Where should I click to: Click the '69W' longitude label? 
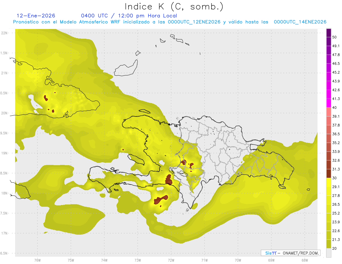click(271, 260)
